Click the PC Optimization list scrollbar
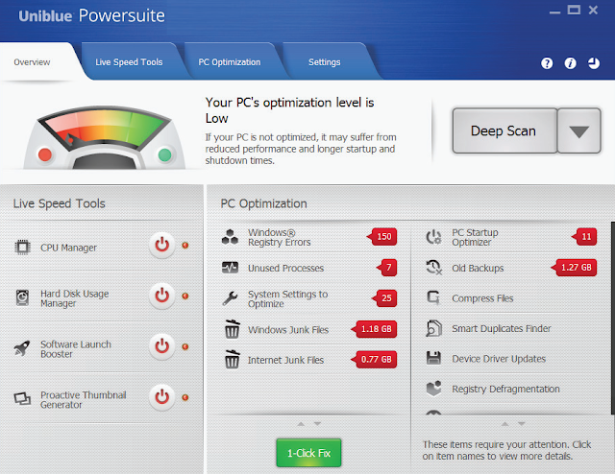The height and width of the screenshot is (474, 615). pos(613,318)
